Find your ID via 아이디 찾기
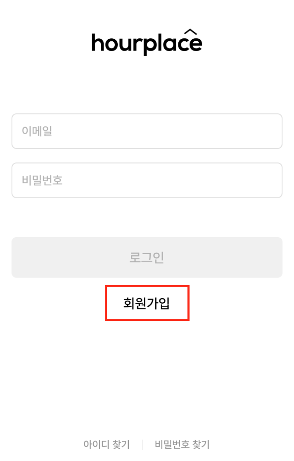 (x=107, y=444)
